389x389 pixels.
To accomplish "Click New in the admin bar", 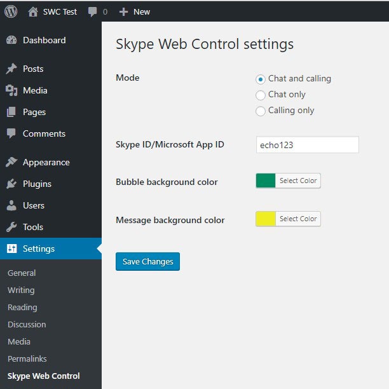I will [x=142, y=11].
